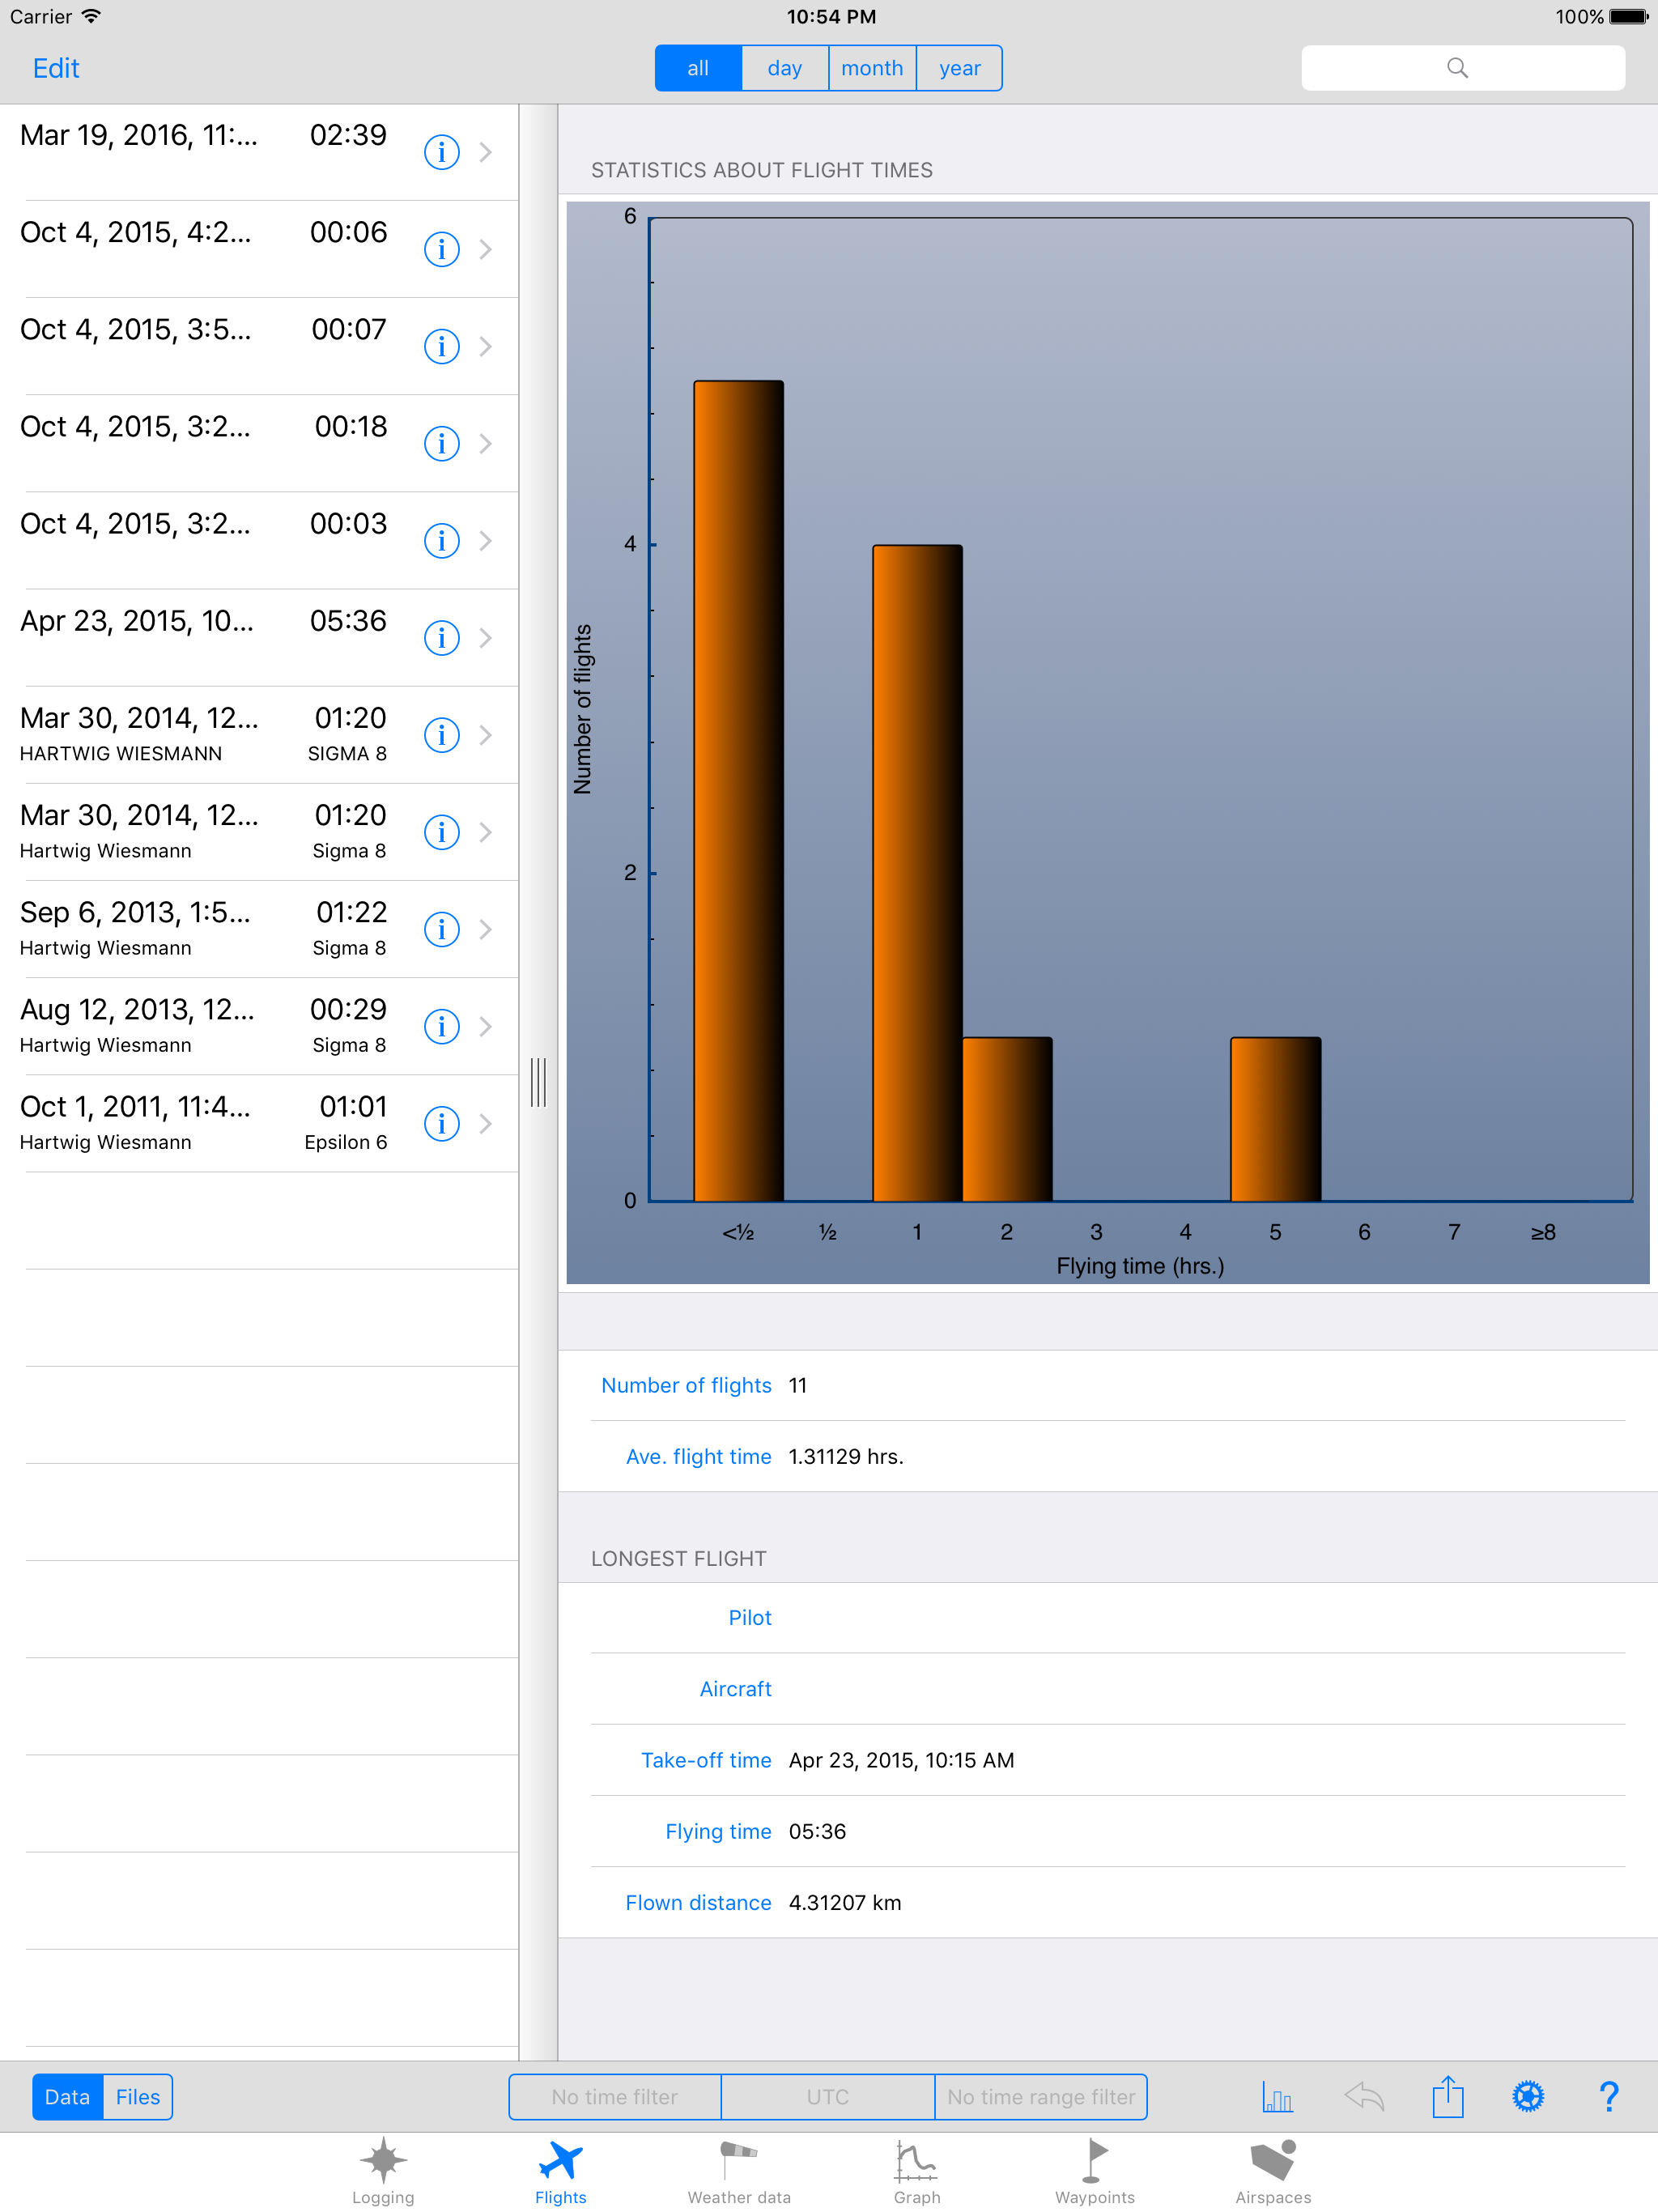Grab the split view divider handle
Viewport: 1658px width, 2212px height.
coord(538,1081)
